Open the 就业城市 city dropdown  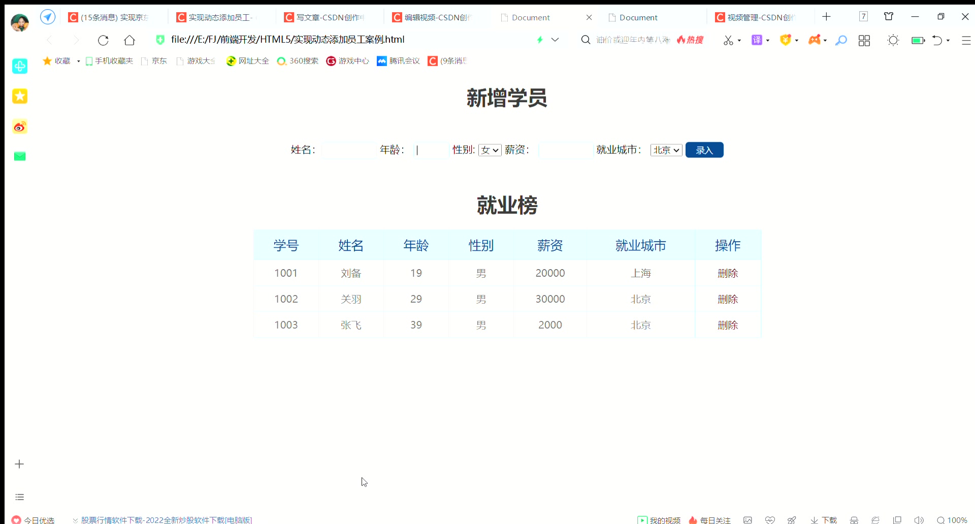coord(666,150)
